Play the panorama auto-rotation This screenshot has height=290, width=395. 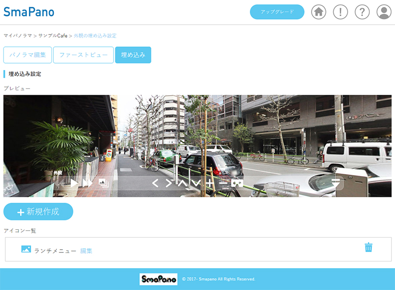(74, 183)
